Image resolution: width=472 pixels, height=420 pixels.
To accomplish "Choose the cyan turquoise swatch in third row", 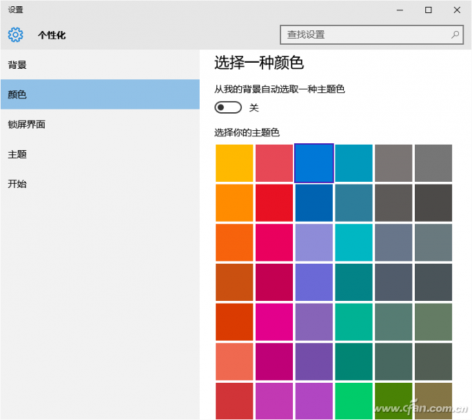I will pyautogui.click(x=353, y=242).
